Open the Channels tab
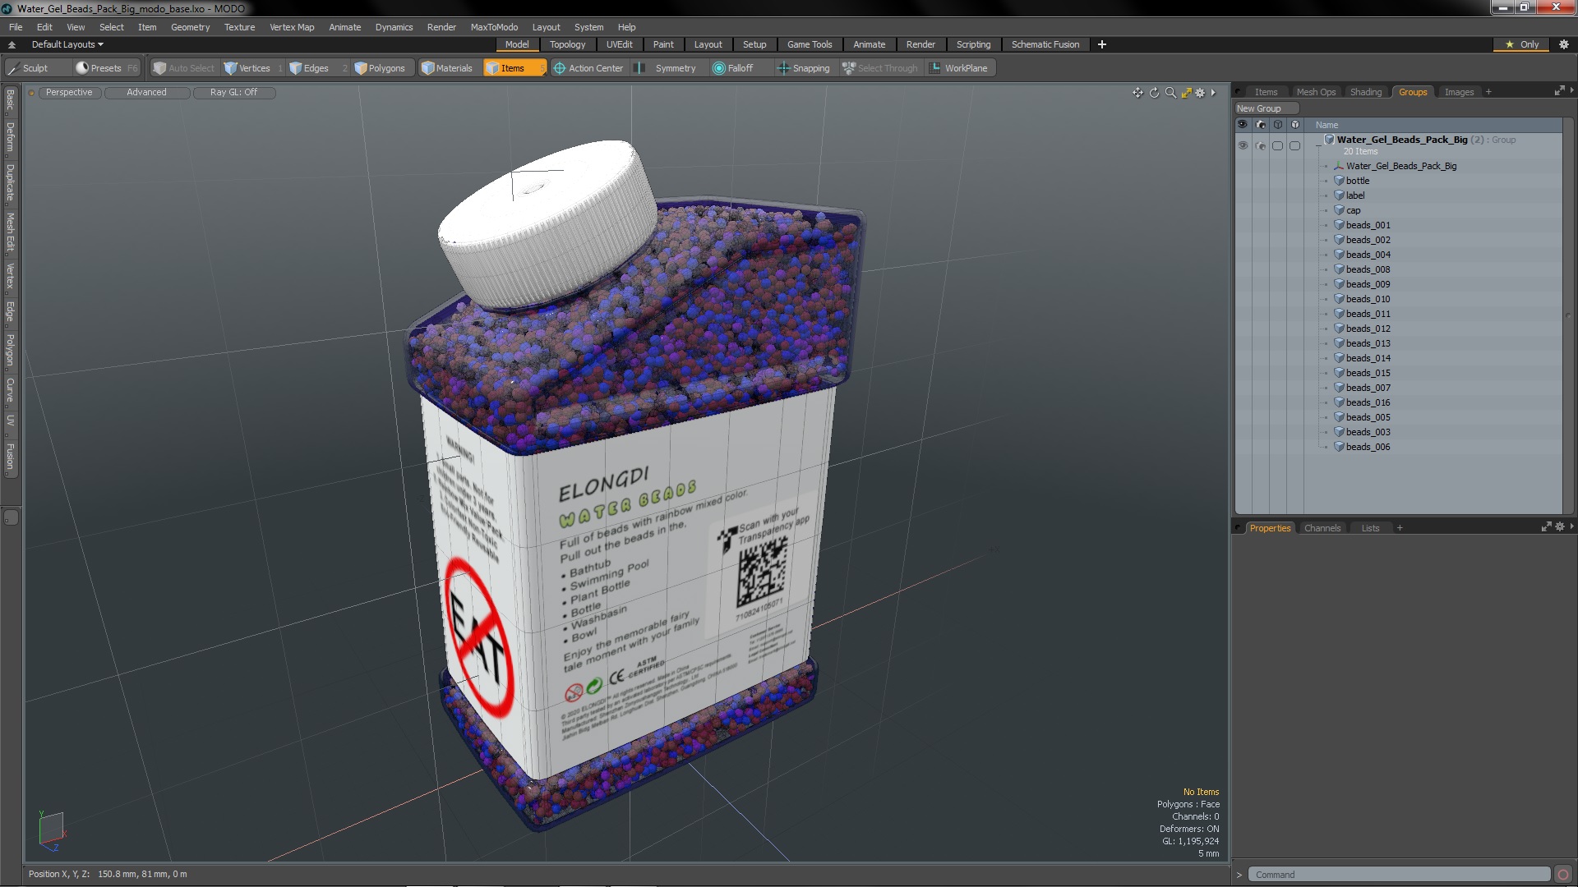Screen dimensions: 1578x887 tap(1322, 528)
